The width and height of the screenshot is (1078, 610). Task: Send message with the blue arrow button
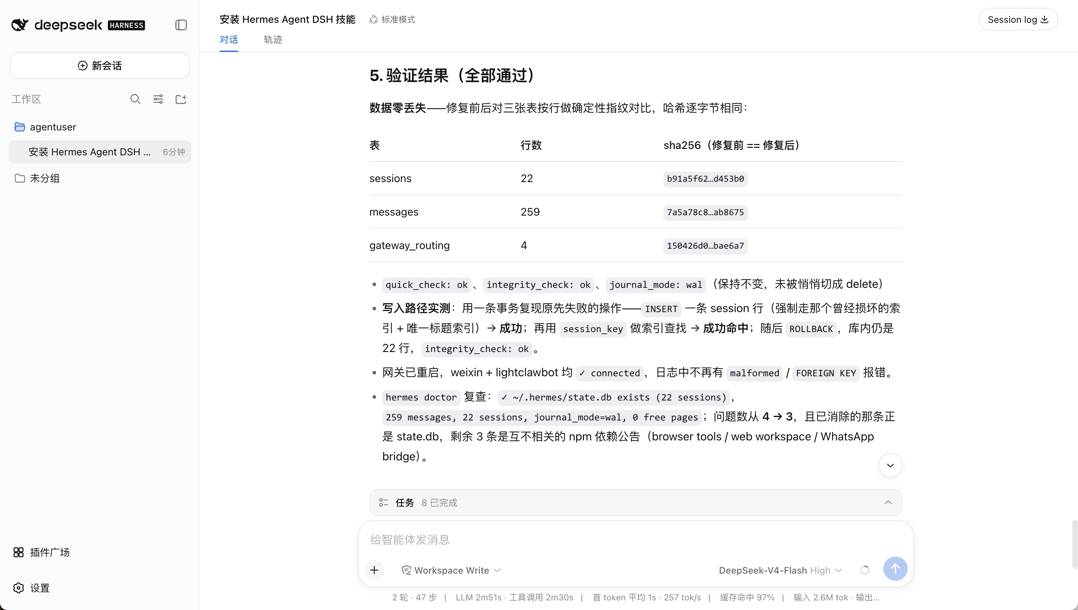895,569
